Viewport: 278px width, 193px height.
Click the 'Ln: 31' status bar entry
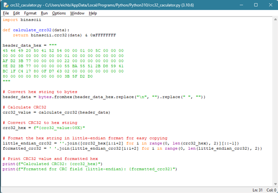(257, 190)
